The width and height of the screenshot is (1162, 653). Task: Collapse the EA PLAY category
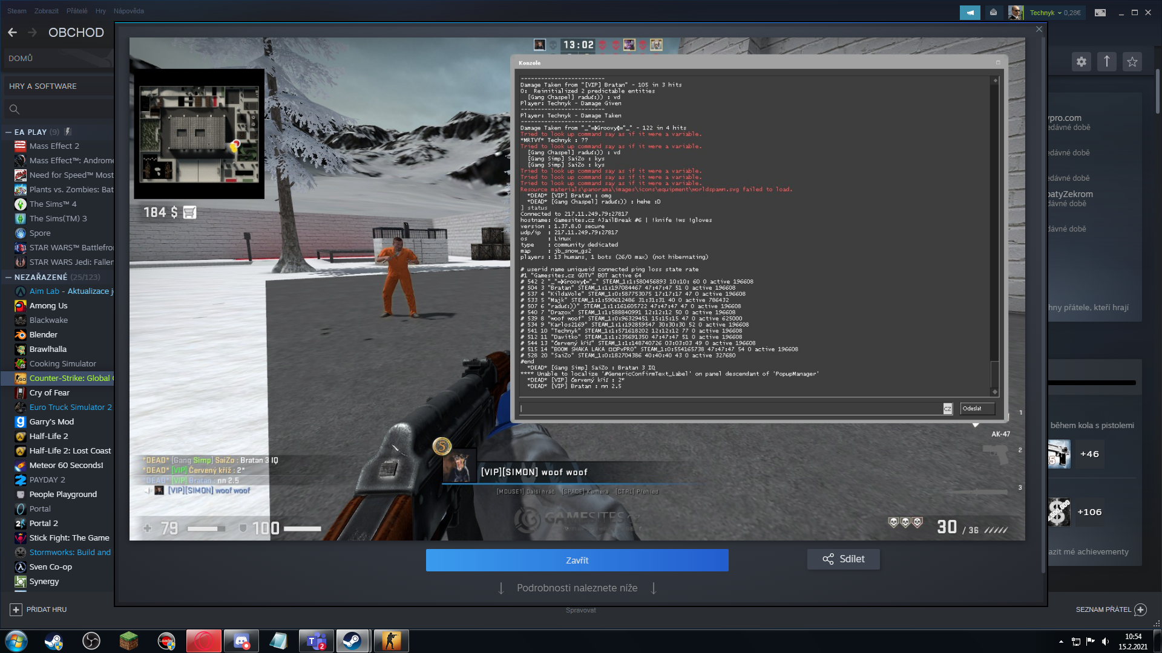[8, 132]
